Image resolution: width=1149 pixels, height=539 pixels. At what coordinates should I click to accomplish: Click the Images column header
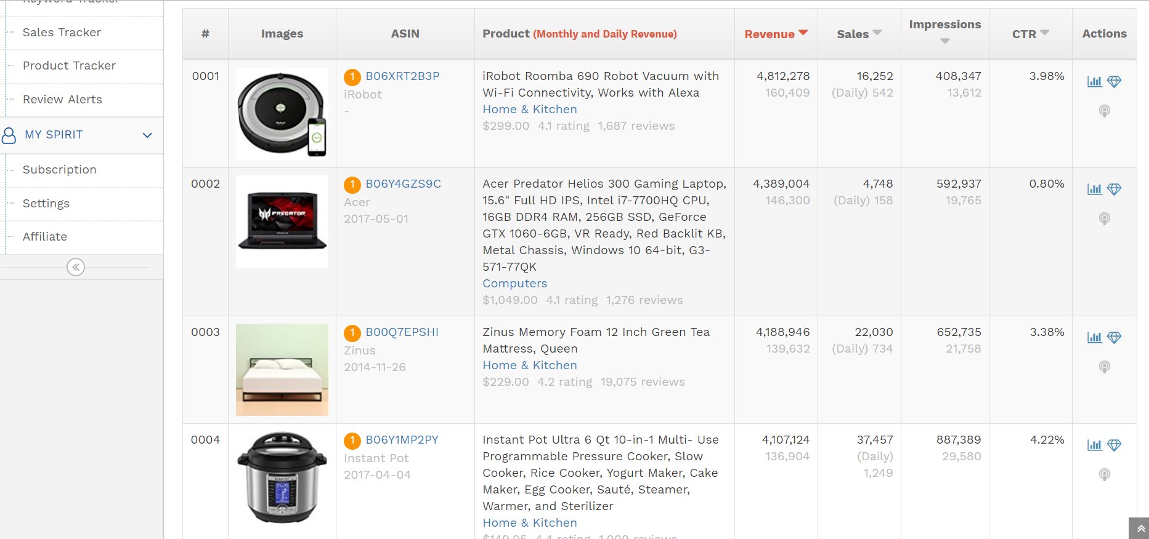point(282,34)
